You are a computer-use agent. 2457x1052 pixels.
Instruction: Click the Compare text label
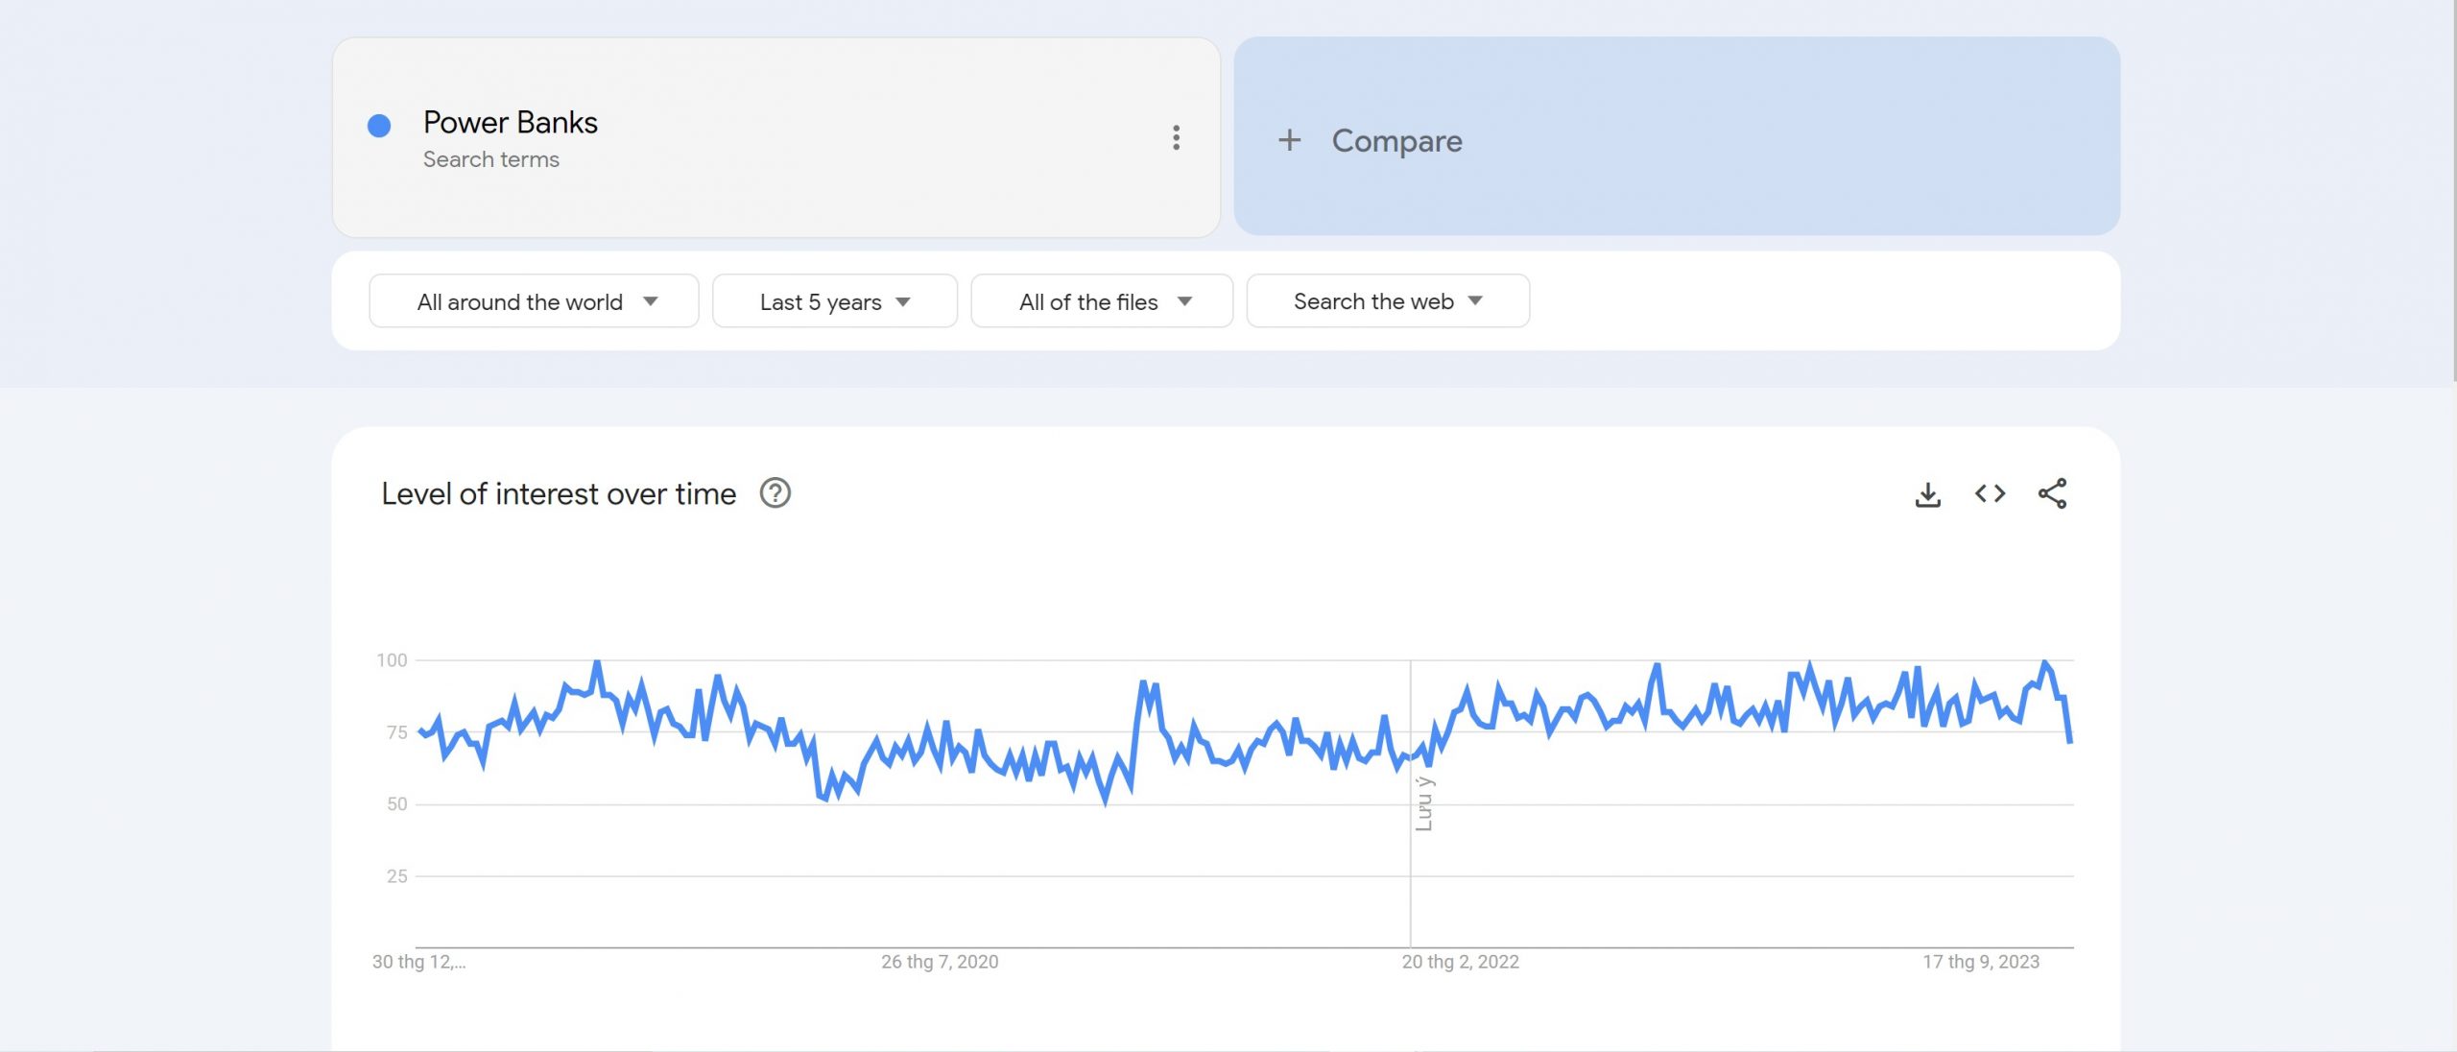(1396, 140)
